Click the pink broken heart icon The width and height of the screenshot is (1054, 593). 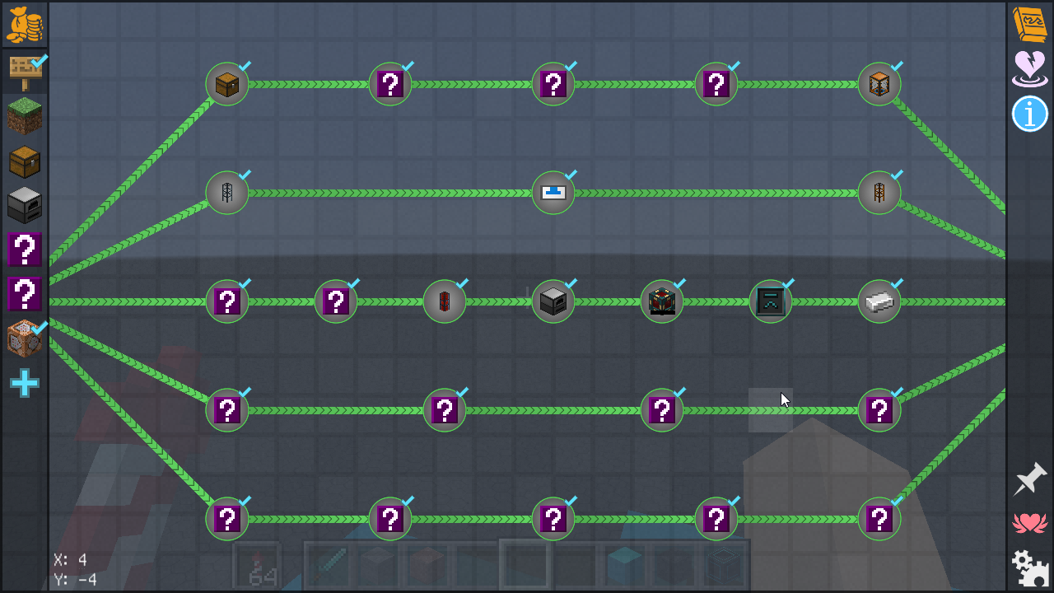click(x=1029, y=69)
